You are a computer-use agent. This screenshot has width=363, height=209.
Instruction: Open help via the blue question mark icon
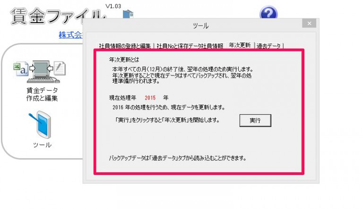tap(268, 12)
